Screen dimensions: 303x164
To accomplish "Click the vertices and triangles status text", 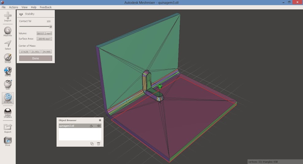I will coord(263,162).
